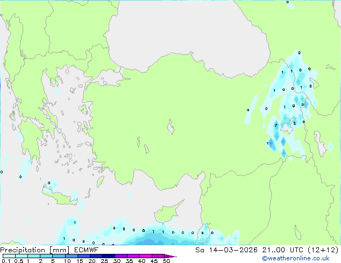Image resolution: width=341 pixels, height=263 pixels.
Task: Click the 40 legend scale label
Action: click(141, 261)
